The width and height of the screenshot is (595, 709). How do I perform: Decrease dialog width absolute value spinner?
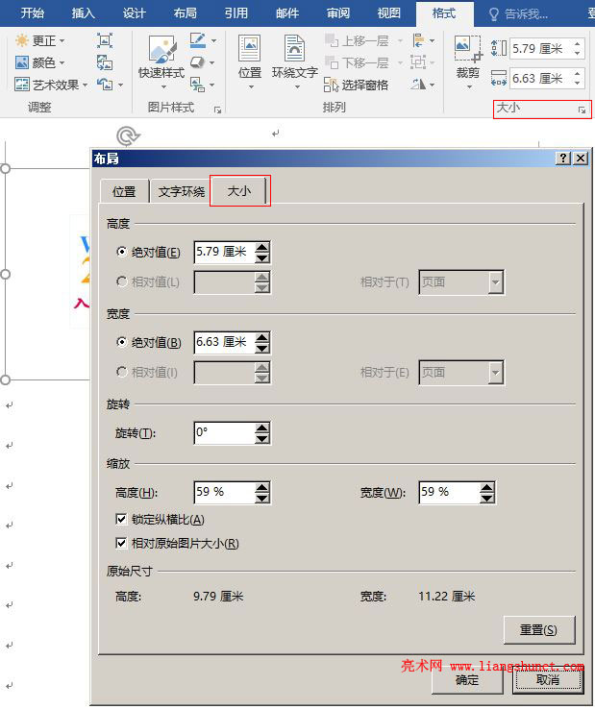pos(262,348)
